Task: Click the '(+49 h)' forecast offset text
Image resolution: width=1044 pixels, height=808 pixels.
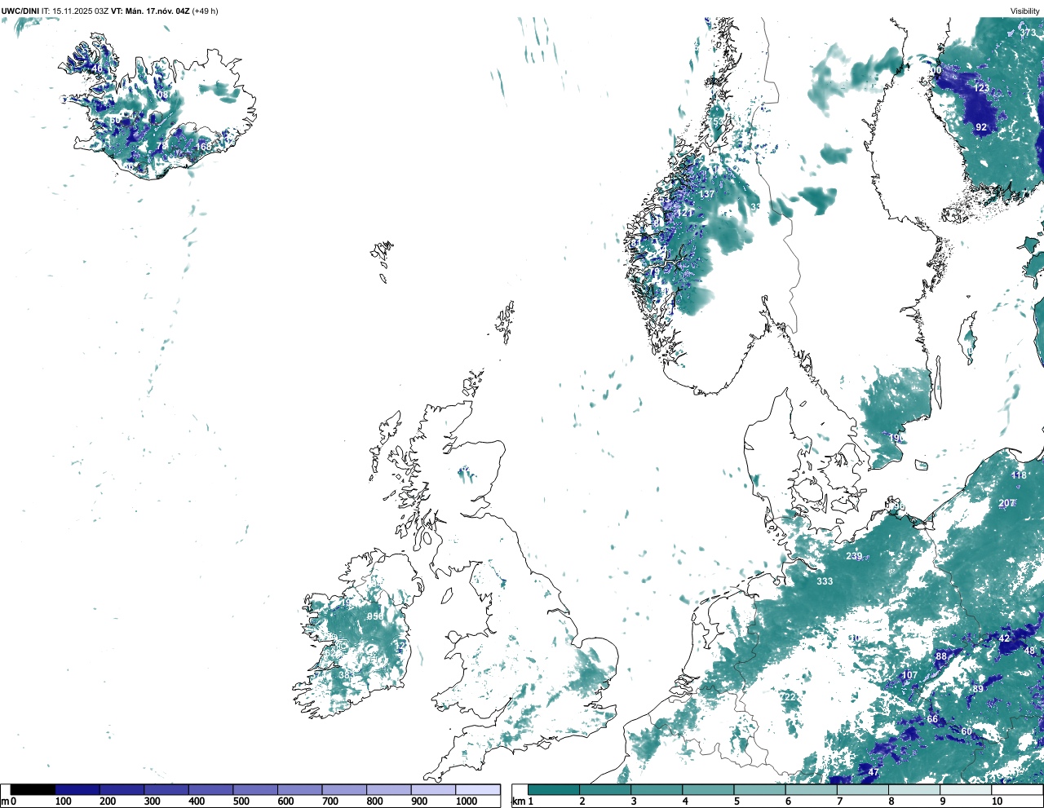Action: coord(205,11)
